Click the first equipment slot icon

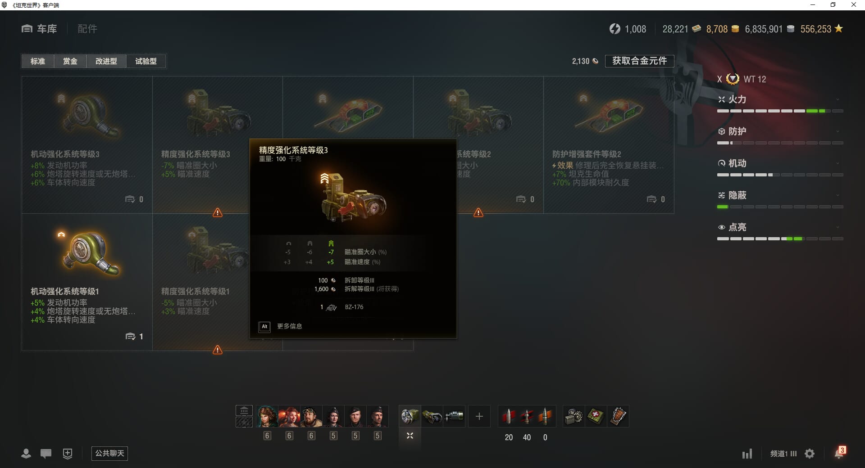point(410,416)
